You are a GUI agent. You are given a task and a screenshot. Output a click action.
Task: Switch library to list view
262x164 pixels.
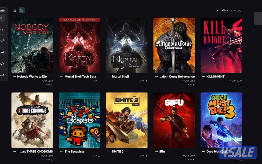point(14,10)
